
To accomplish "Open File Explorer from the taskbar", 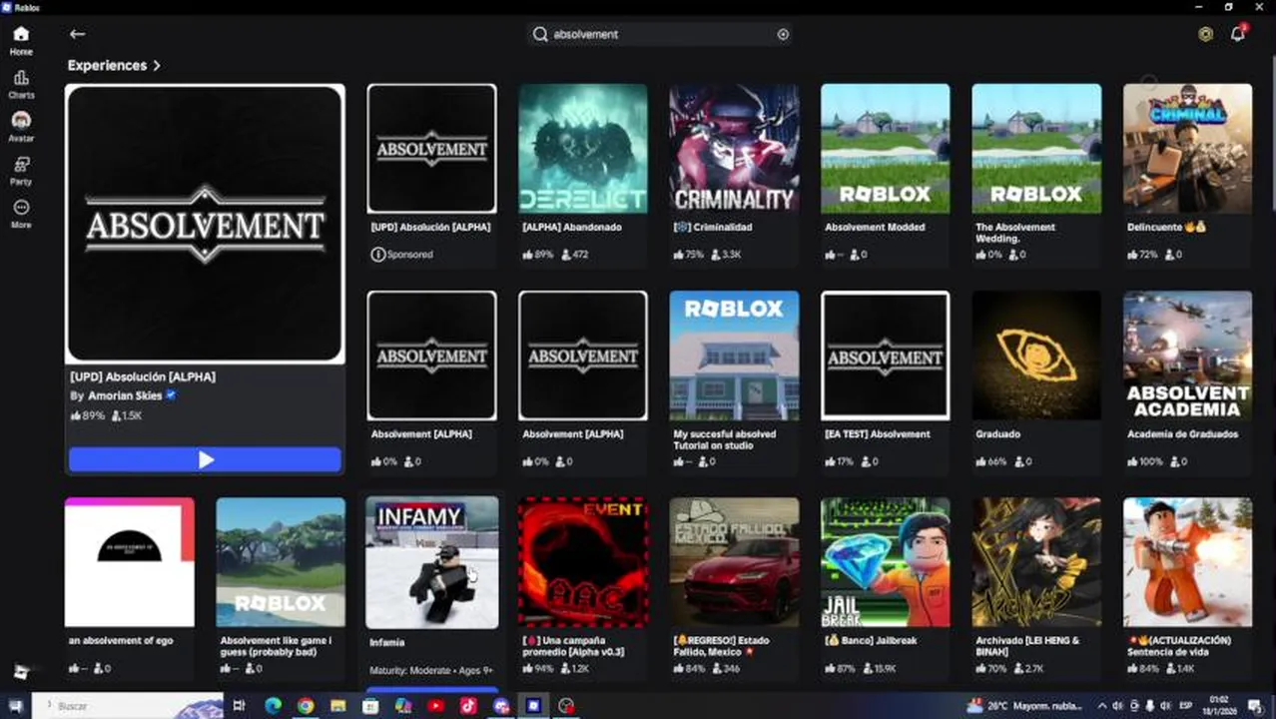I will [x=338, y=706].
